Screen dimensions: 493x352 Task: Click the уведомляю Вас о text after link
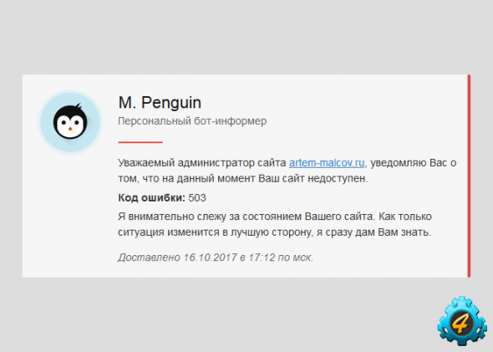point(414,163)
